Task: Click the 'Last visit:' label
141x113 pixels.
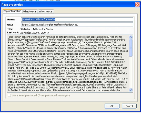Action: (13, 32)
